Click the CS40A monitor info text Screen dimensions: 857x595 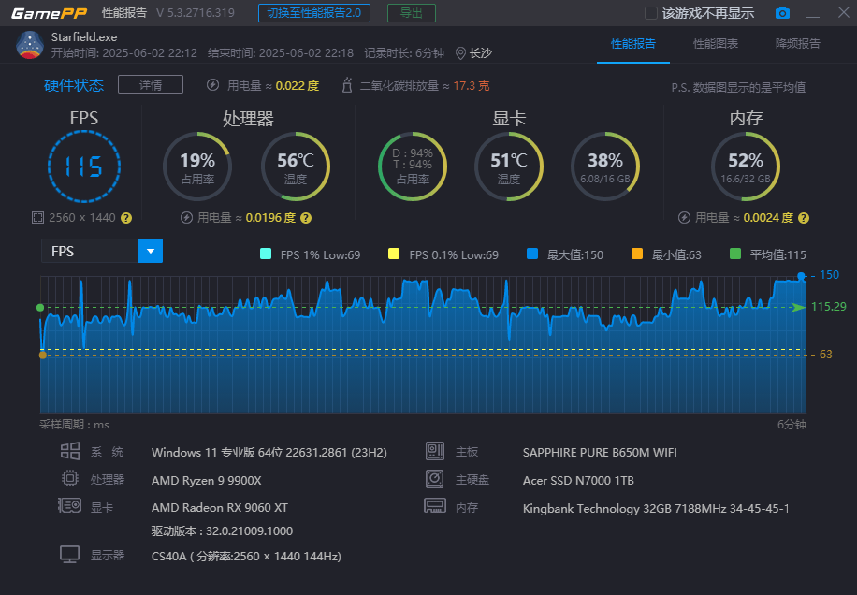tap(246, 557)
